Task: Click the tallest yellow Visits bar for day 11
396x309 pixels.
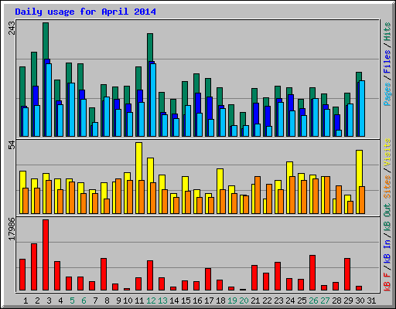Action: (138, 161)
